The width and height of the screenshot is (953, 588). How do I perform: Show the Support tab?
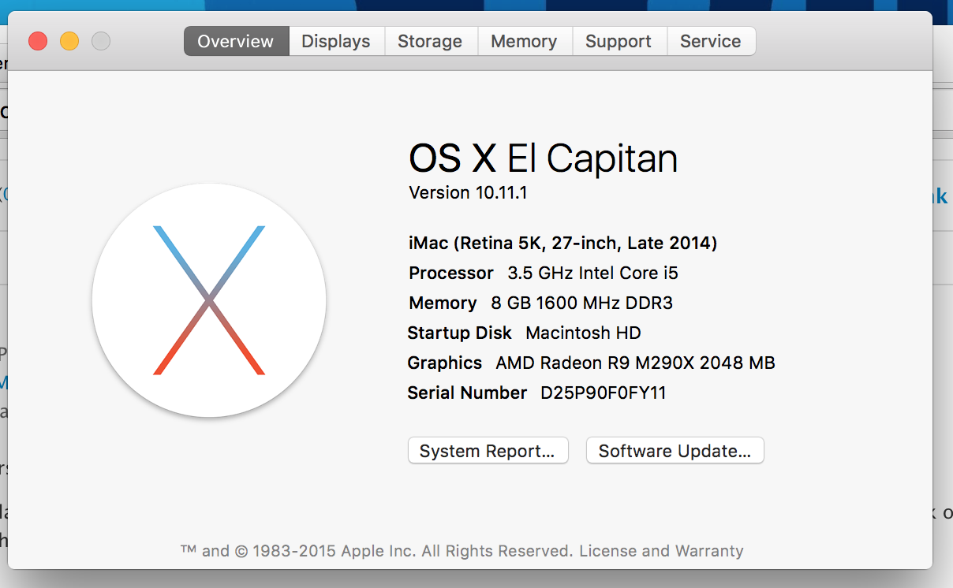tap(619, 41)
